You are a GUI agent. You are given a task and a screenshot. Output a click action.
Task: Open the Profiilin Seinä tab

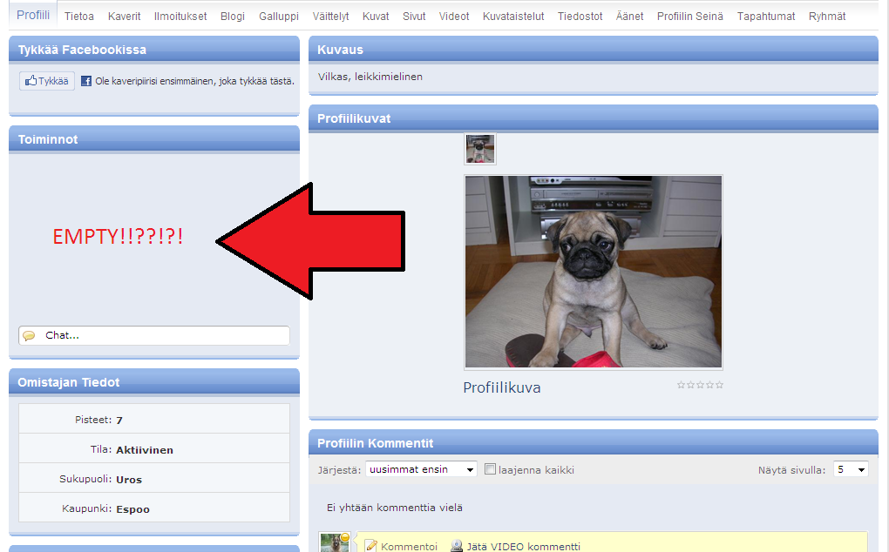690,17
